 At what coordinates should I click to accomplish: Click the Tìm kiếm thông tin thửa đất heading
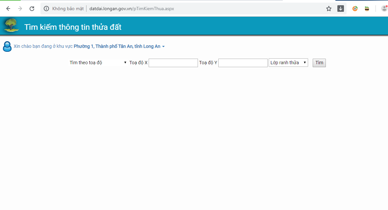point(73,27)
